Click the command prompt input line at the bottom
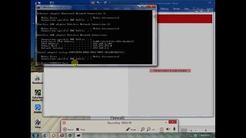This screenshot has width=246, height=138. point(53,63)
